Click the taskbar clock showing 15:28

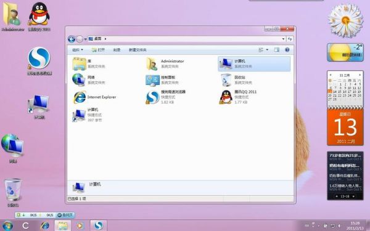(x=355, y=225)
